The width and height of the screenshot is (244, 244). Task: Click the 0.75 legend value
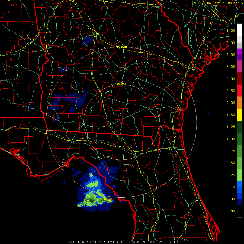tap(231, 151)
